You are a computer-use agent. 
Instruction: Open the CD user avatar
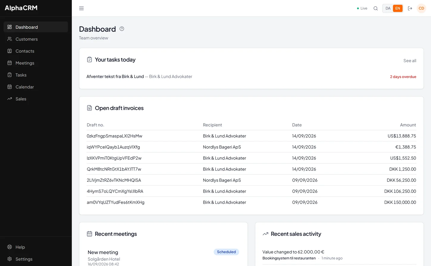[x=421, y=8]
